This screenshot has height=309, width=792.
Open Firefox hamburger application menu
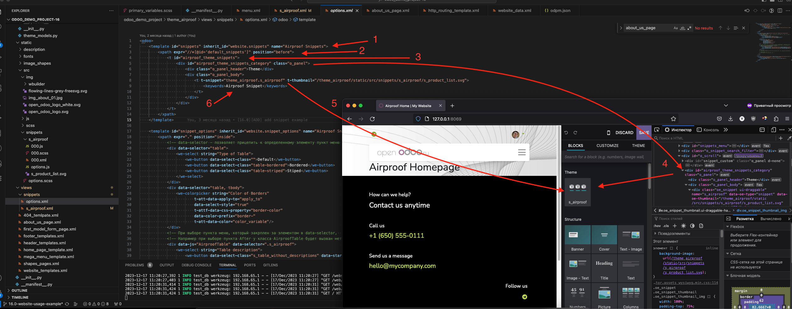coord(787,119)
